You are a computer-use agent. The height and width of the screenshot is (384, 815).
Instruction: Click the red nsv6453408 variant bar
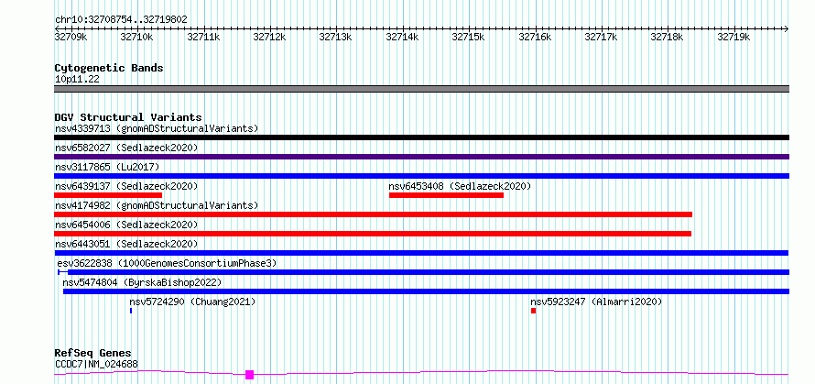[447, 195]
